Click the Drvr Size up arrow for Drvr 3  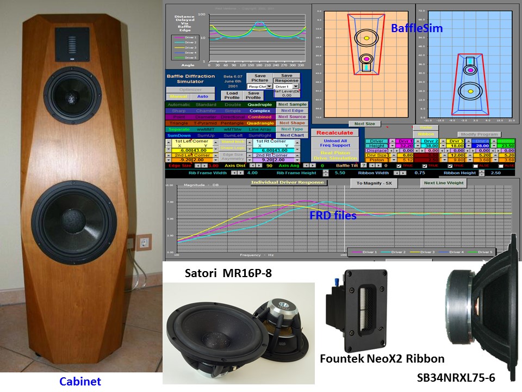tap(444, 155)
